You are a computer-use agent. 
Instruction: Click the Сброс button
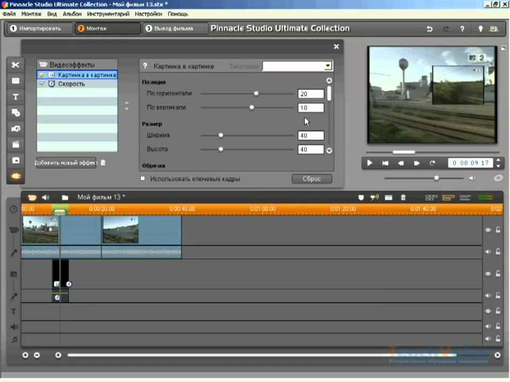pyautogui.click(x=312, y=179)
